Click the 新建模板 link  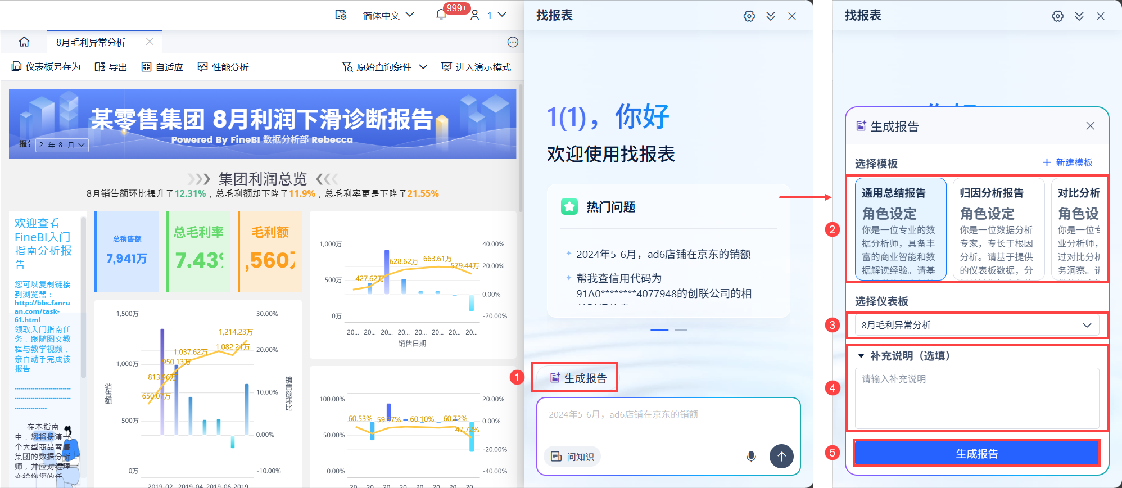(1067, 162)
